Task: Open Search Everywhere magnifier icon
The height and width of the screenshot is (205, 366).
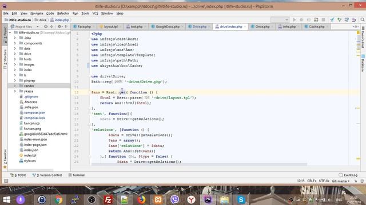Action: pos(362,20)
